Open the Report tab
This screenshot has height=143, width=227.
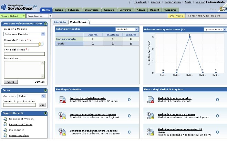click(x=155, y=10)
